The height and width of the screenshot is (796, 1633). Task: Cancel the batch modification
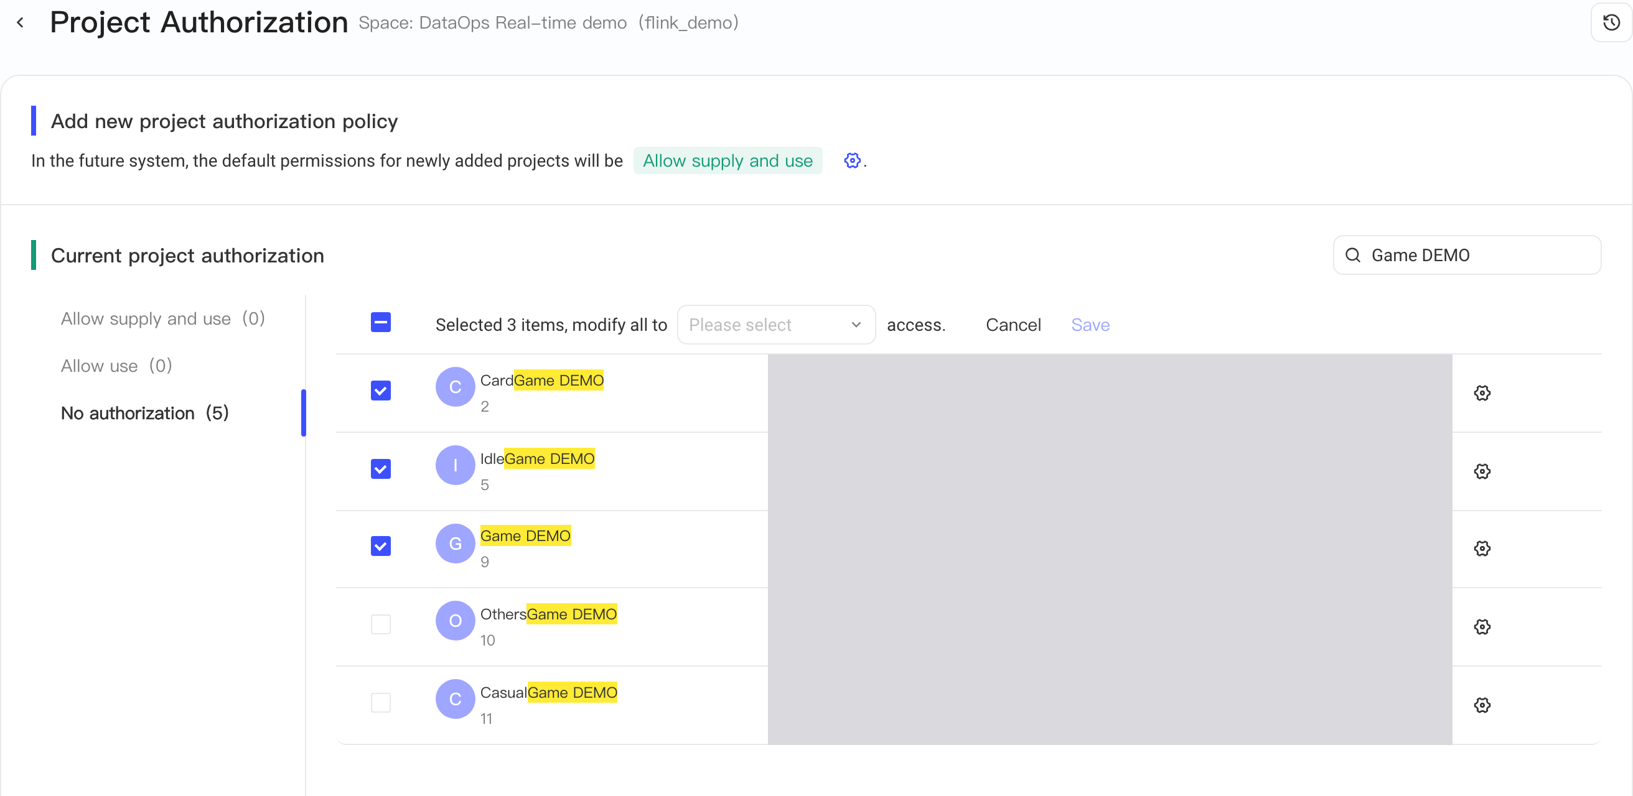(1013, 325)
